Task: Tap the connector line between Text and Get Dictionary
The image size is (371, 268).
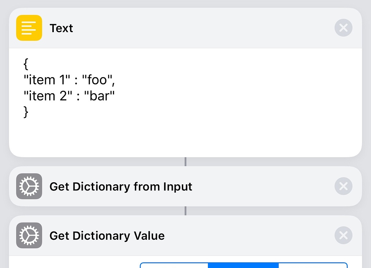Action: pos(185,162)
